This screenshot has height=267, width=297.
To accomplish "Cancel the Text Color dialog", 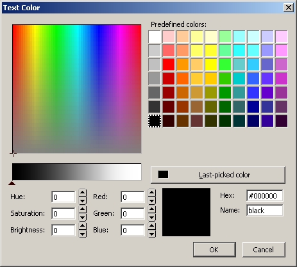I will point(264,250).
